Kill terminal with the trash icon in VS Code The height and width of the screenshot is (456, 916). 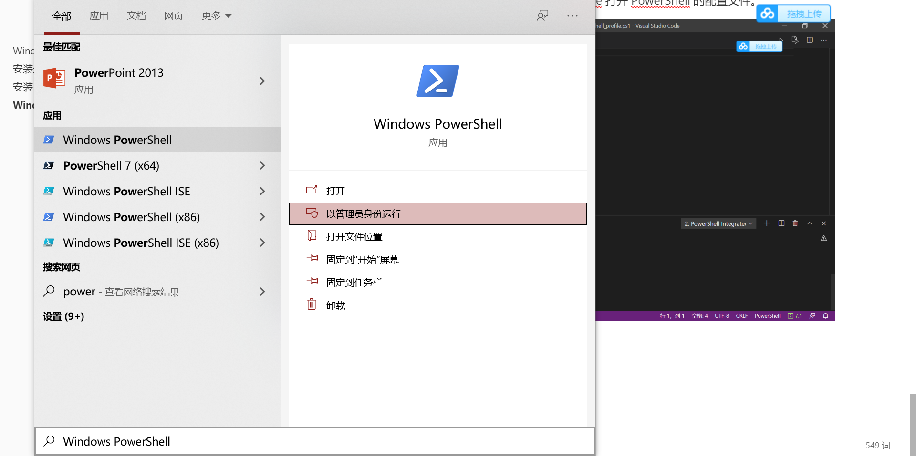[795, 223]
